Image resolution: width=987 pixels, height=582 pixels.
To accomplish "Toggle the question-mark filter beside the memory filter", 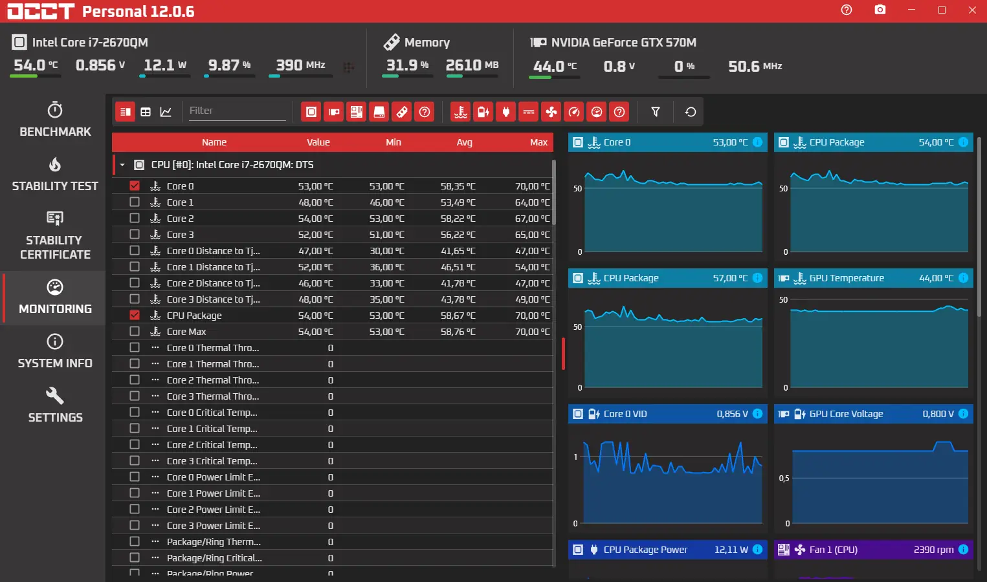I will pyautogui.click(x=425, y=112).
